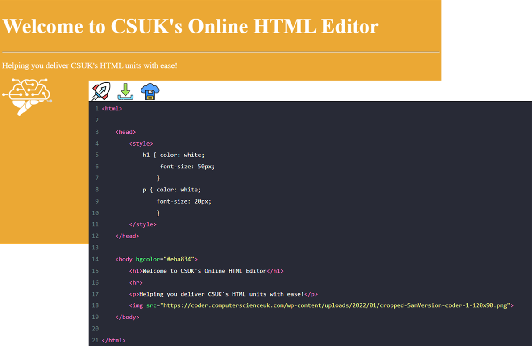Click the rocket run icon
Screen dimensions: 532x346
point(101,91)
